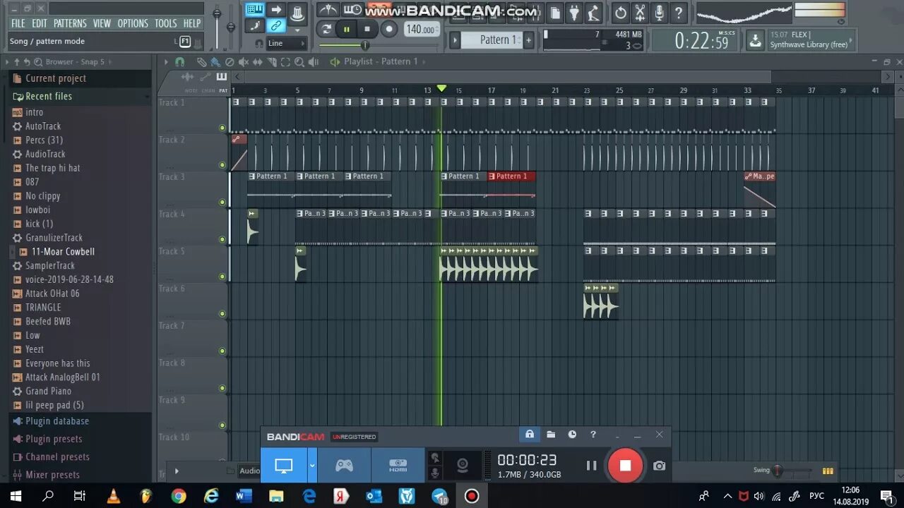Add new pattern with plus button
Viewport: 904px width, 508px height.
click(x=528, y=40)
